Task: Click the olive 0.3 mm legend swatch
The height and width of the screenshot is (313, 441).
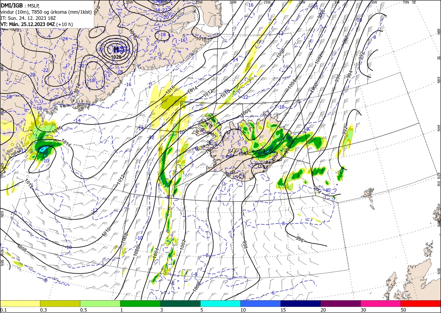Action: (60, 303)
